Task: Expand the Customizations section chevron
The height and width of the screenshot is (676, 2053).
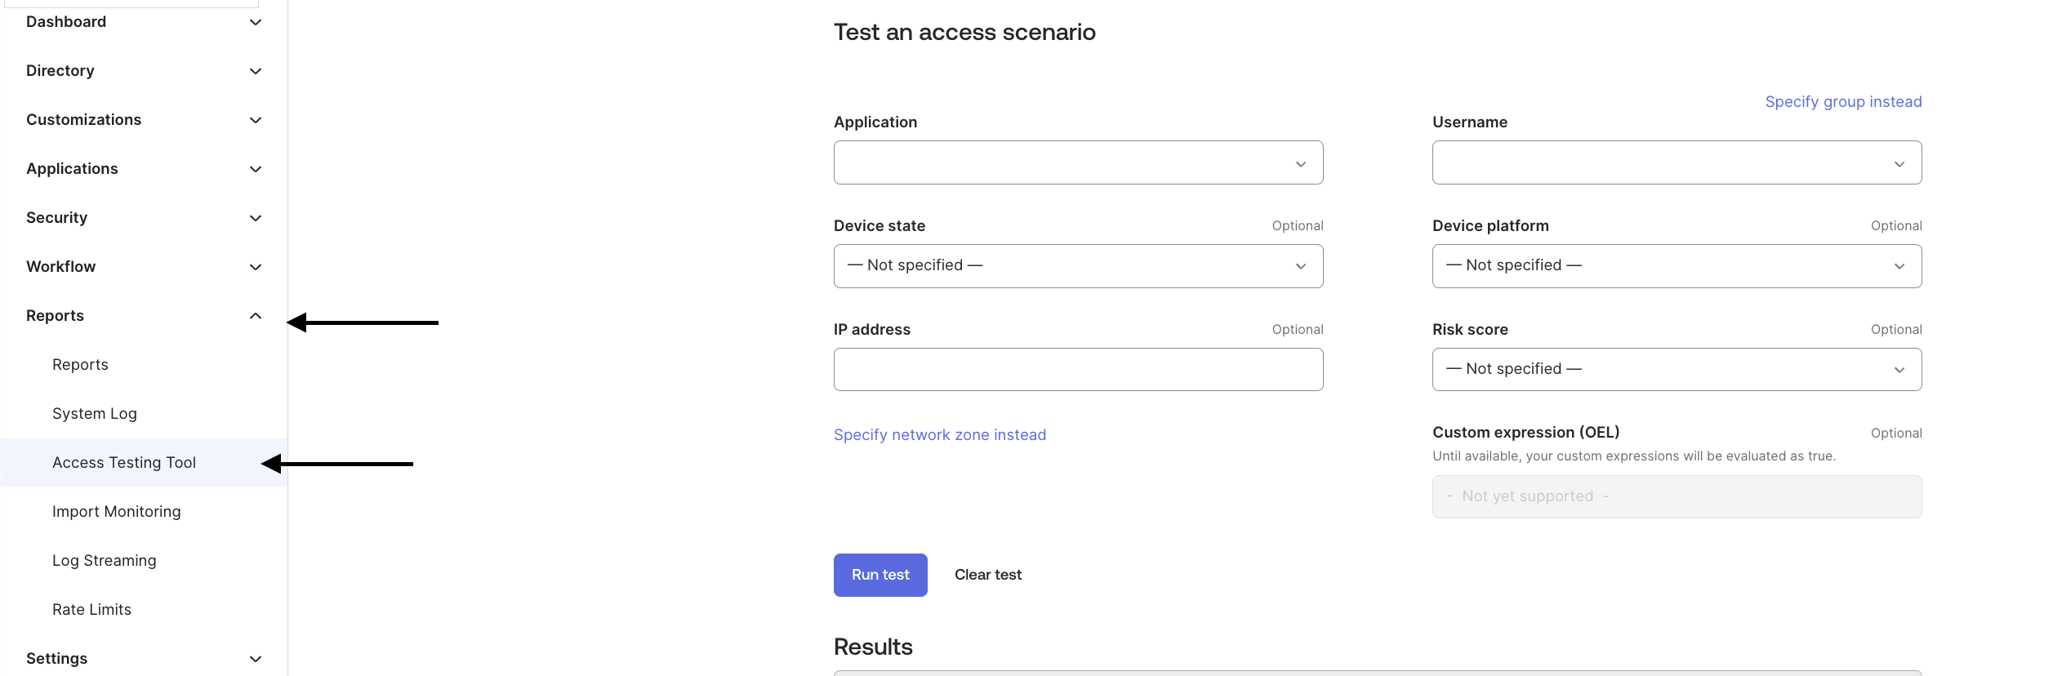Action: pos(255,120)
